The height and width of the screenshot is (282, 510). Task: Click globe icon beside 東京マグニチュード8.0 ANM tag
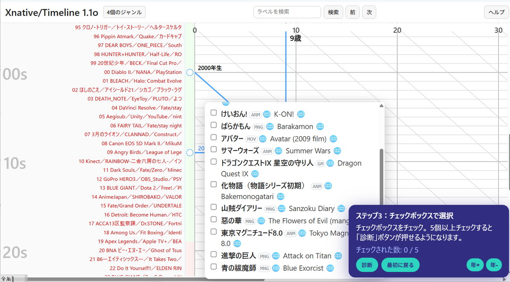click(302, 233)
